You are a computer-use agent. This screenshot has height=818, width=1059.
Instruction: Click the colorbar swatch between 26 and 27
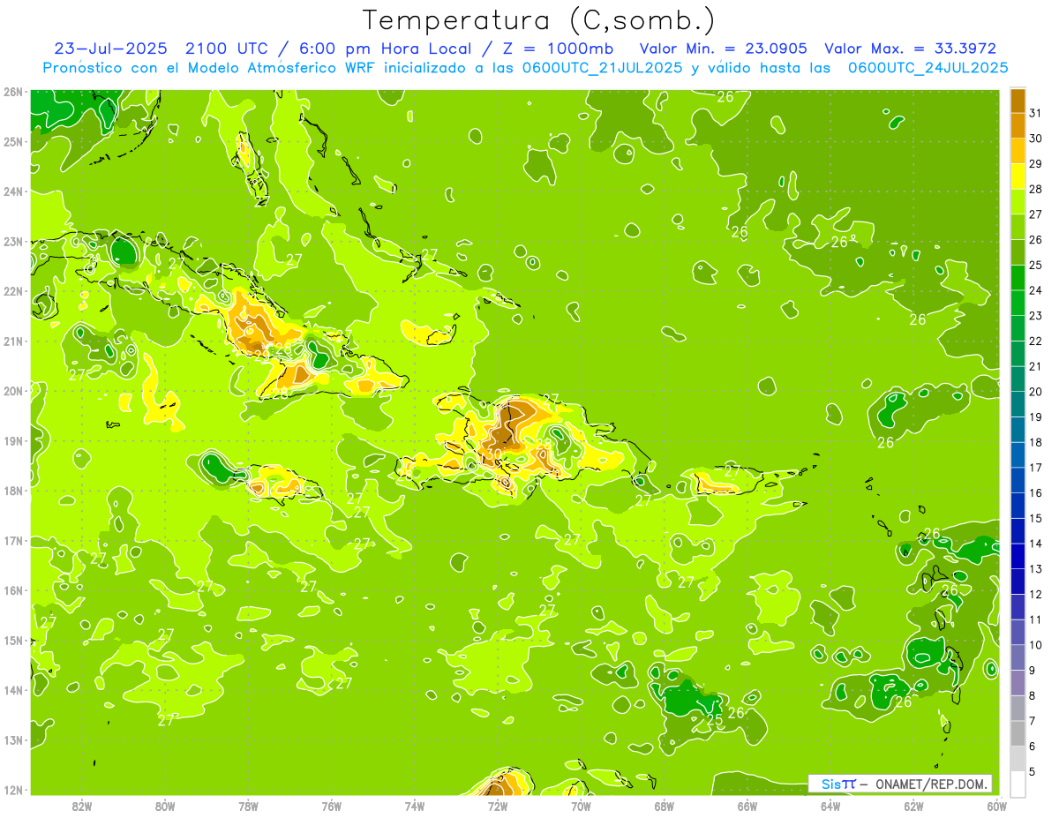[1018, 227]
